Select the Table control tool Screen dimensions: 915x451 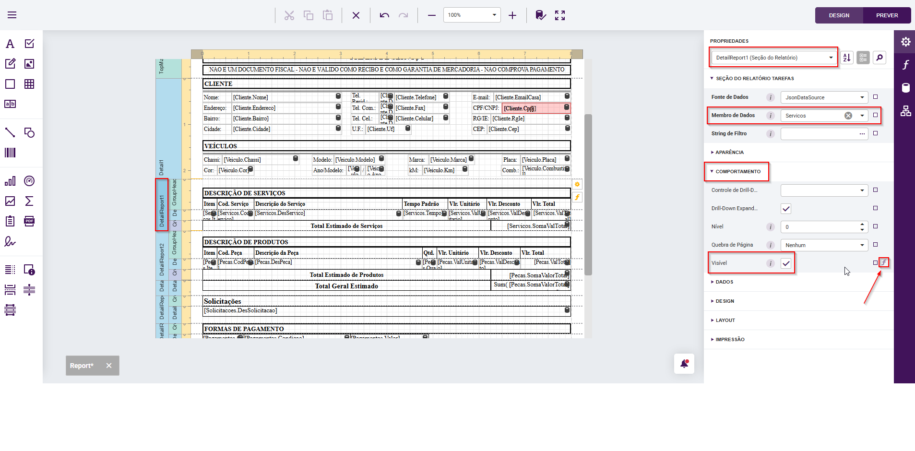[29, 84]
